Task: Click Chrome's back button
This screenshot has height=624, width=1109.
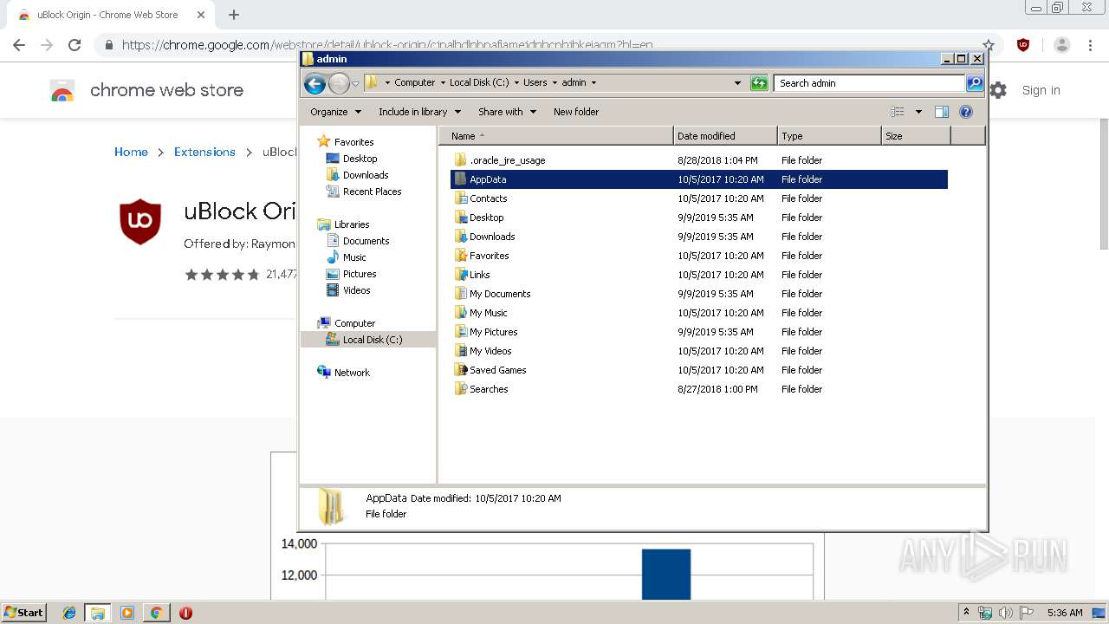Action: [x=19, y=45]
